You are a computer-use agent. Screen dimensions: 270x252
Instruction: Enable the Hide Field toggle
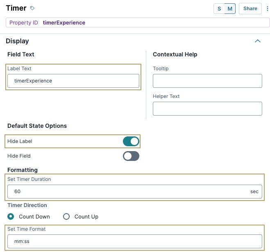pos(131,156)
